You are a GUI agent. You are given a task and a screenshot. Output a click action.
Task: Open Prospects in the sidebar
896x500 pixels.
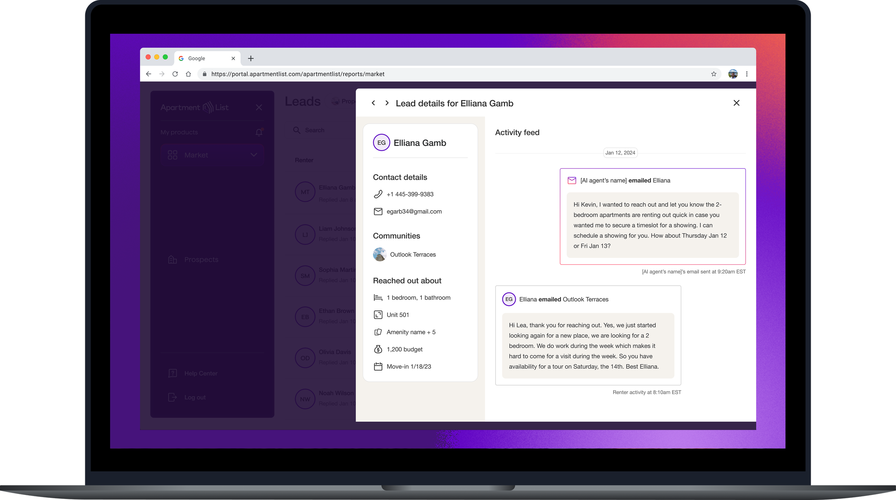pos(201,259)
